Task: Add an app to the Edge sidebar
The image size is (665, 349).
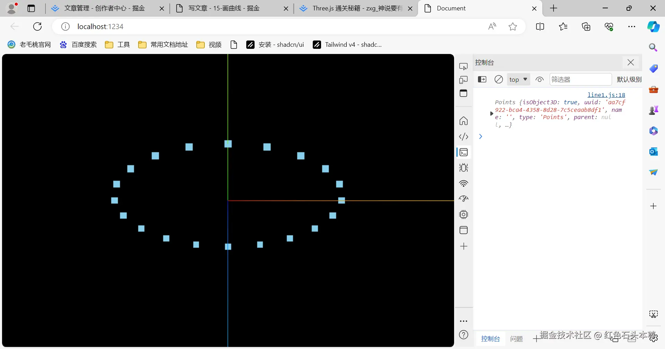Action: click(x=653, y=206)
